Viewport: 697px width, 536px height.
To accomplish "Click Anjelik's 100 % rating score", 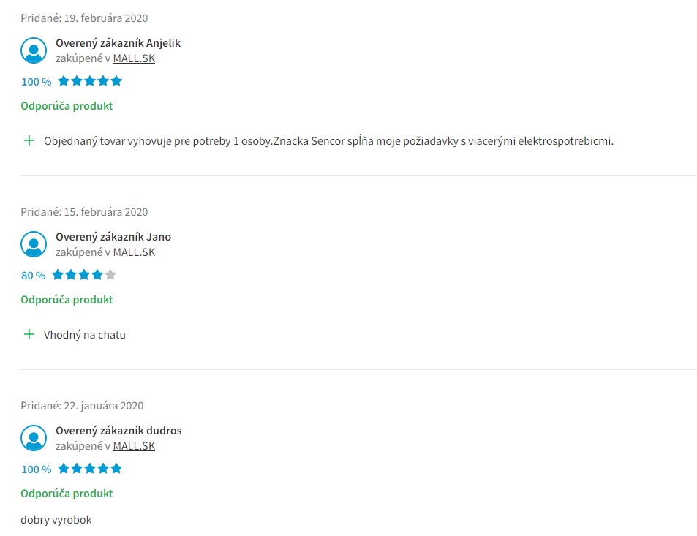I will [37, 82].
